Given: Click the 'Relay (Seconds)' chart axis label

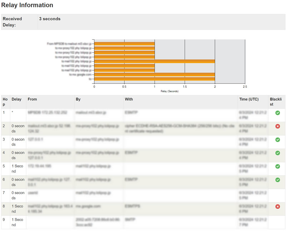Looking at the screenshot, I should pos(169,91).
